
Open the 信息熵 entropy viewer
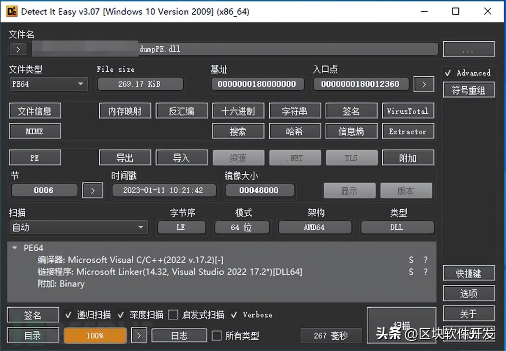click(351, 131)
